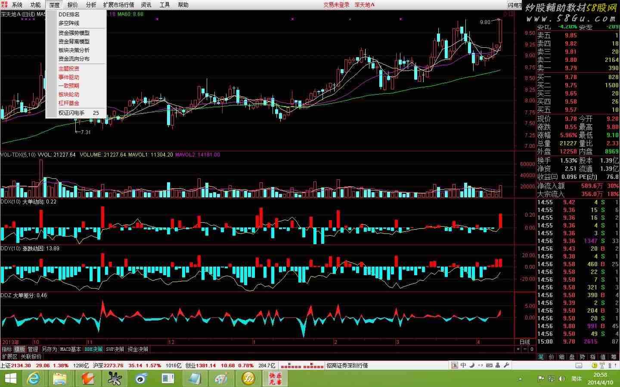
Task: Open the 帮助 menu
Action: (183, 5)
